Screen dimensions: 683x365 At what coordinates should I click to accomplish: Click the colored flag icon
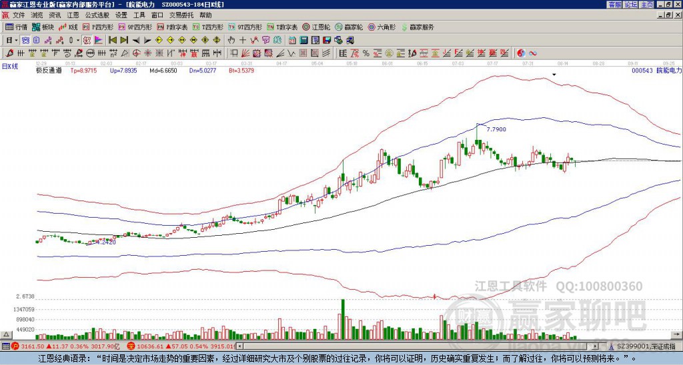(99, 41)
